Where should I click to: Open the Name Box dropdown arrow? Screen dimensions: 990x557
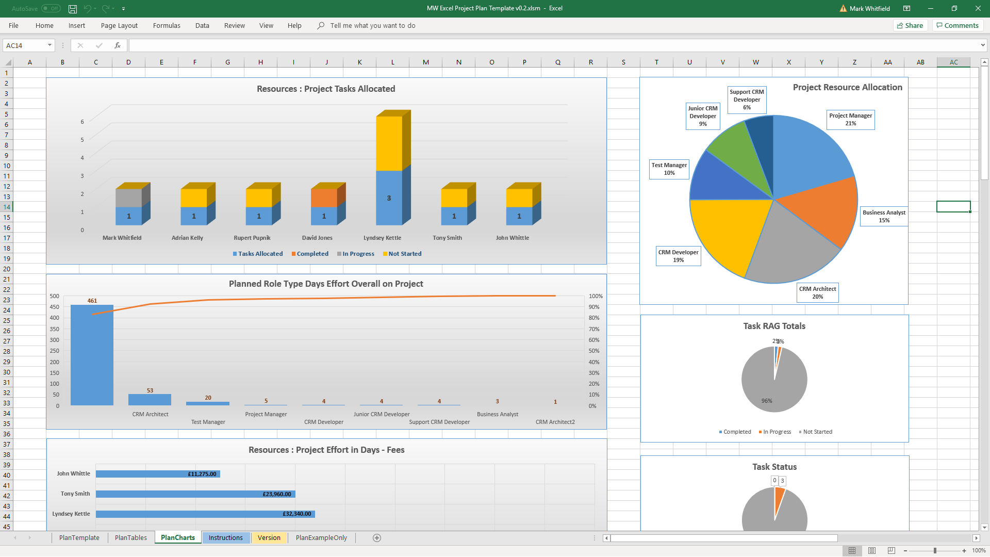(x=49, y=45)
